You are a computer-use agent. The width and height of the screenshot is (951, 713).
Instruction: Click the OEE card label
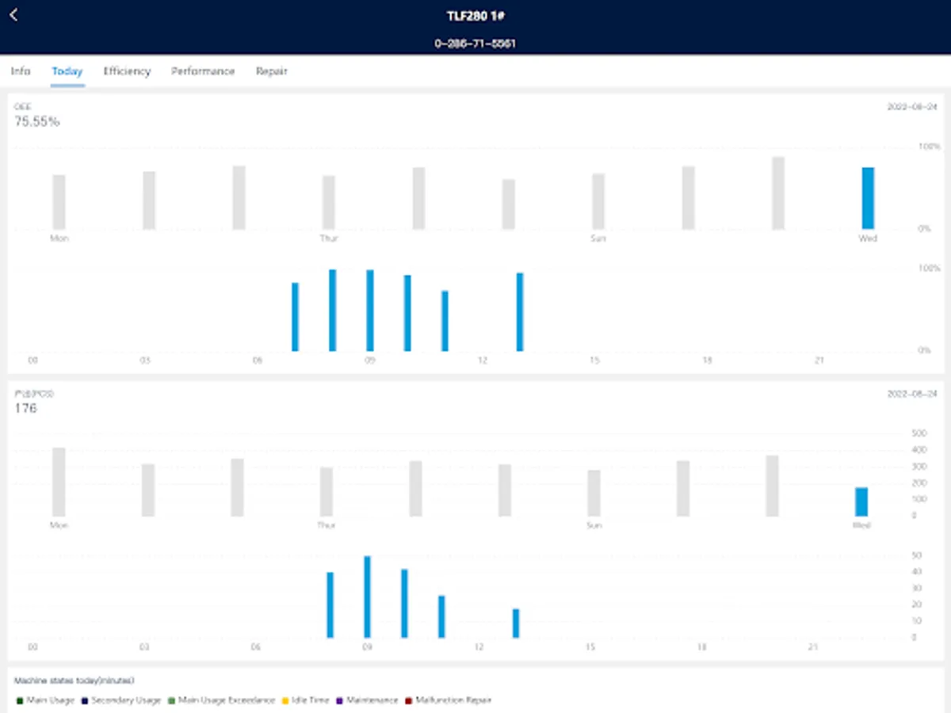22,106
